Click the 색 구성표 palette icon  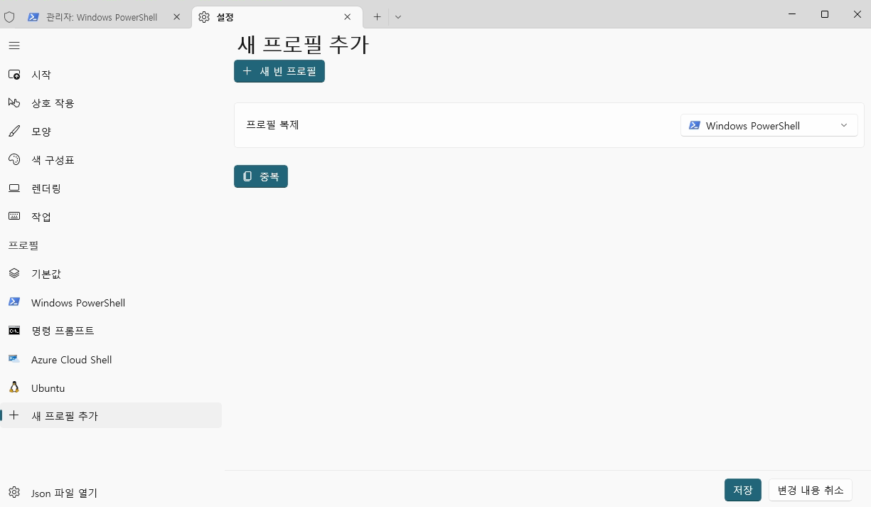14,160
